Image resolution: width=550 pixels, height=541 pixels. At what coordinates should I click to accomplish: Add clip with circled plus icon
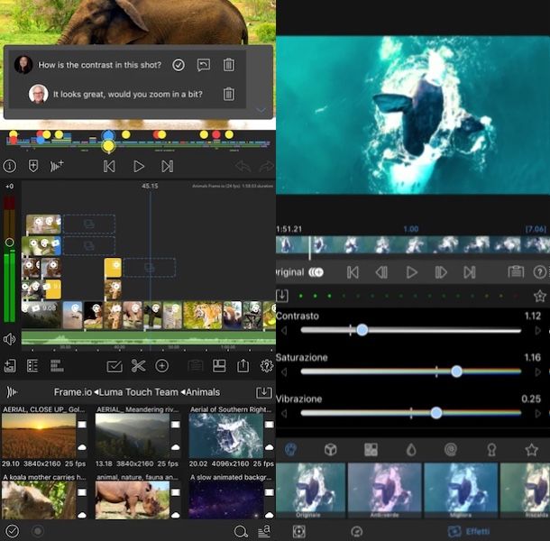click(161, 366)
